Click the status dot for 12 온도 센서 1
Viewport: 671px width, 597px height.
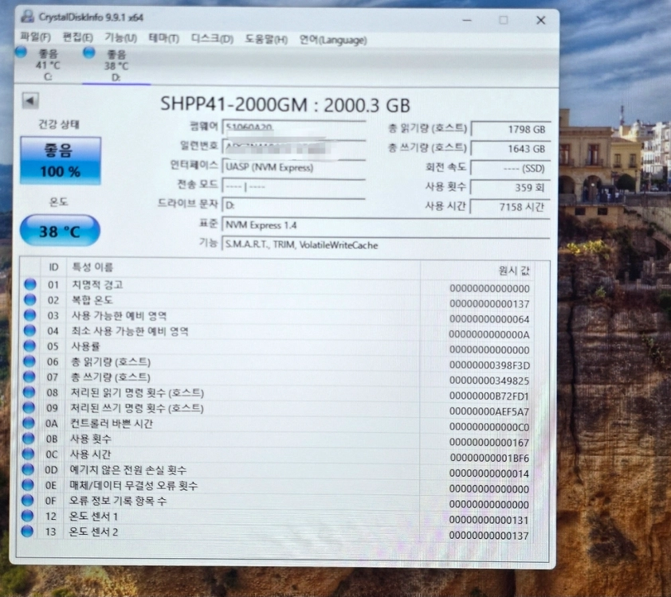27,516
